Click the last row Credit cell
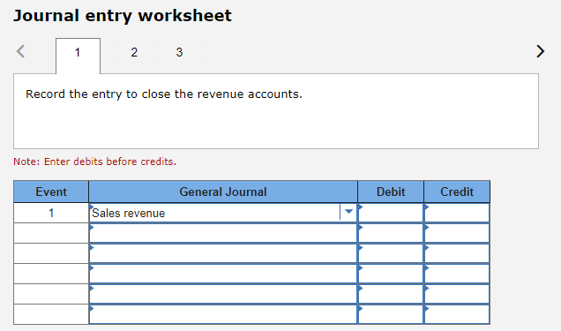The width and height of the screenshot is (561, 331). [x=457, y=314]
